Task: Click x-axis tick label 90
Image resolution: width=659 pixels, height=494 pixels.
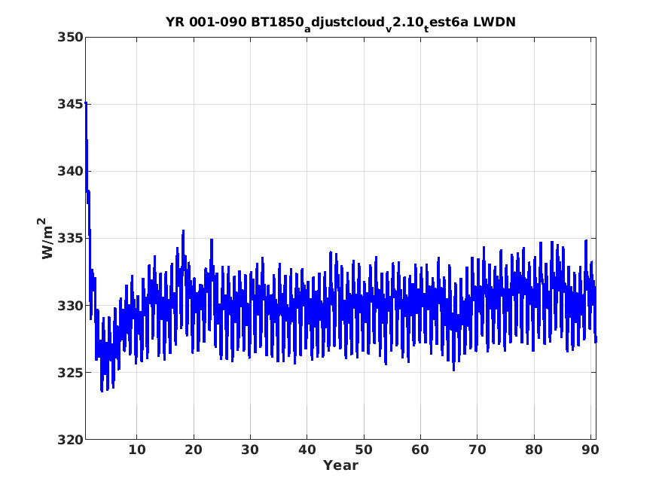Action: pyautogui.click(x=590, y=450)
